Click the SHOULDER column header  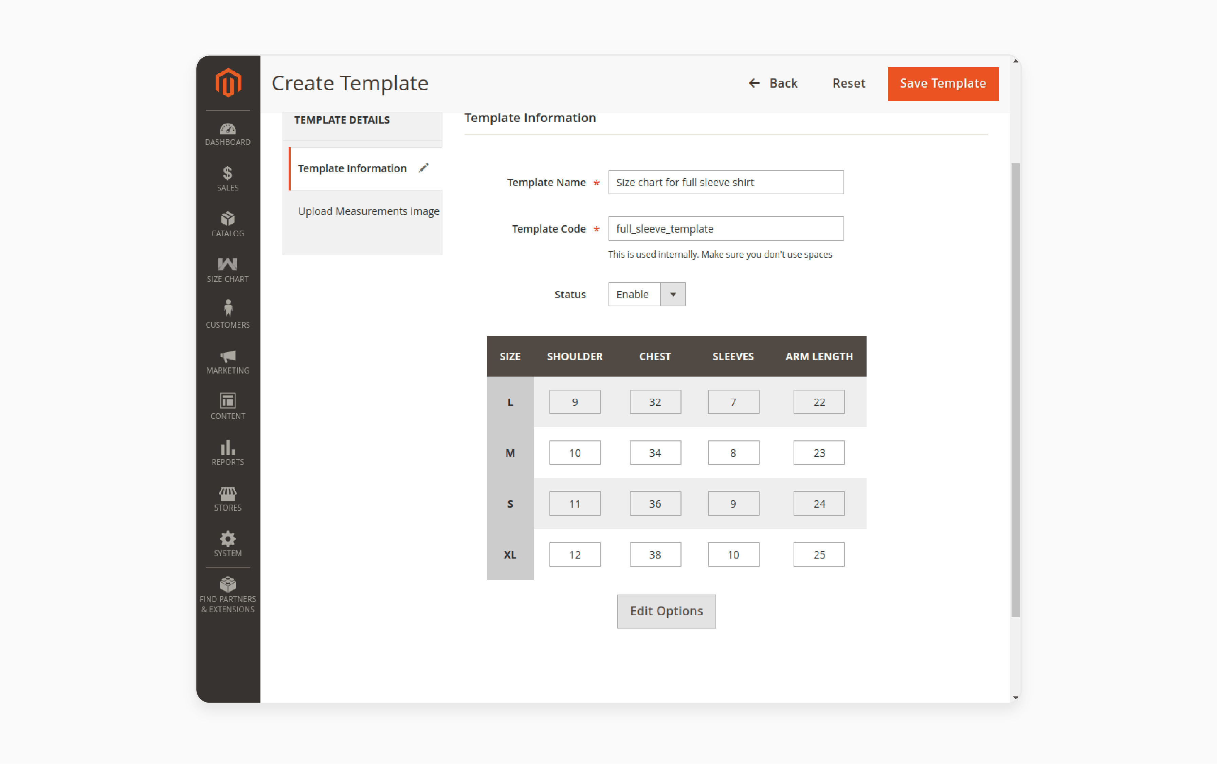[x=575, y=356]
